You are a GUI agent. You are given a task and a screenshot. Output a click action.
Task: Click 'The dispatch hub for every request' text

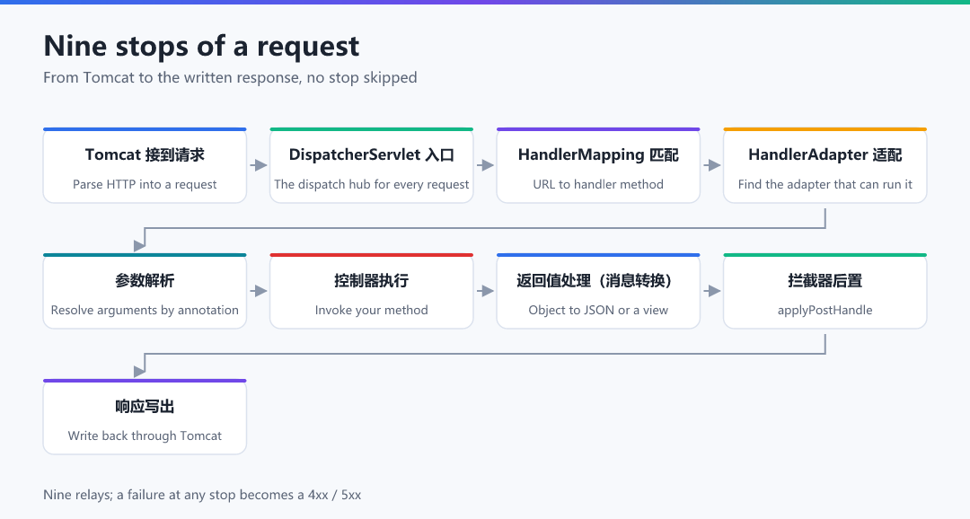pyautogui.click(x=372, y=184)
